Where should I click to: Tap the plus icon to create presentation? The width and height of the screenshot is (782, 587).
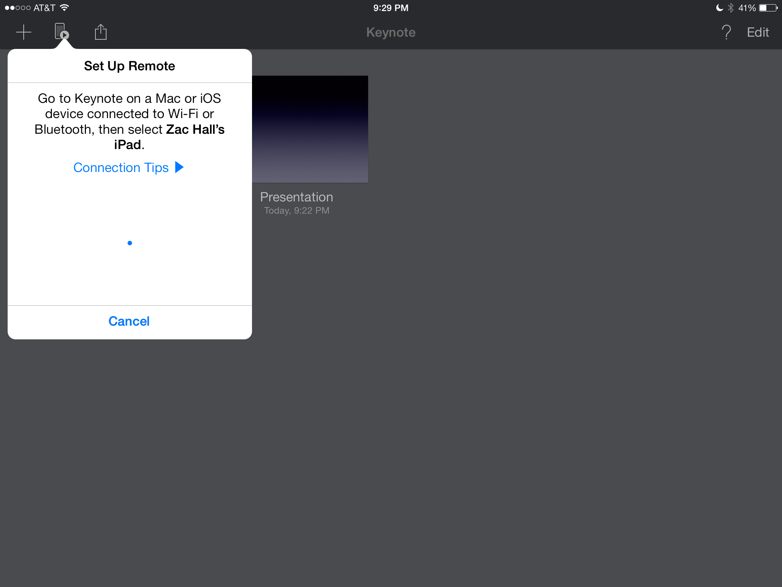click(x=24, y=32)
